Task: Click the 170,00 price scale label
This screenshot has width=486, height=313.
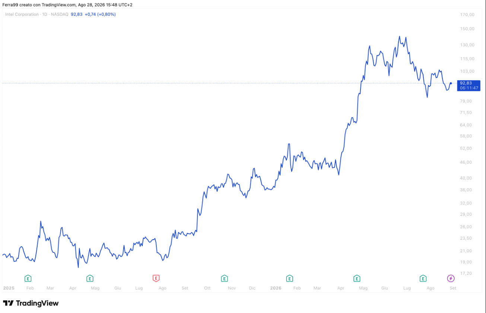Action: click(x=467, y=15)
